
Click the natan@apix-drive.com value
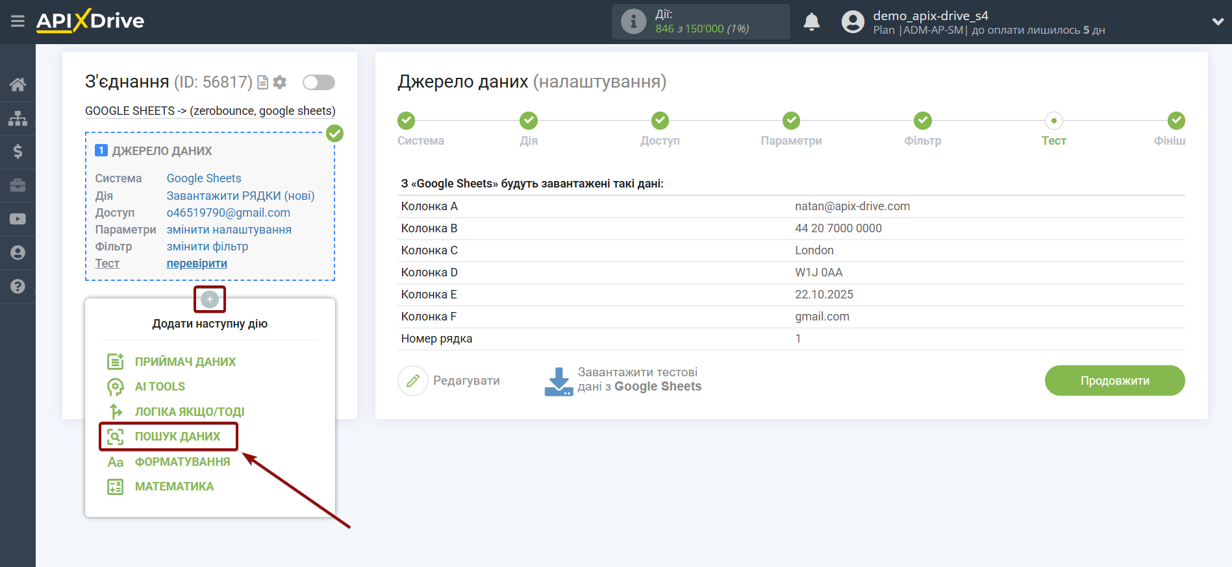pyautogui.click(x=852, y=206)
